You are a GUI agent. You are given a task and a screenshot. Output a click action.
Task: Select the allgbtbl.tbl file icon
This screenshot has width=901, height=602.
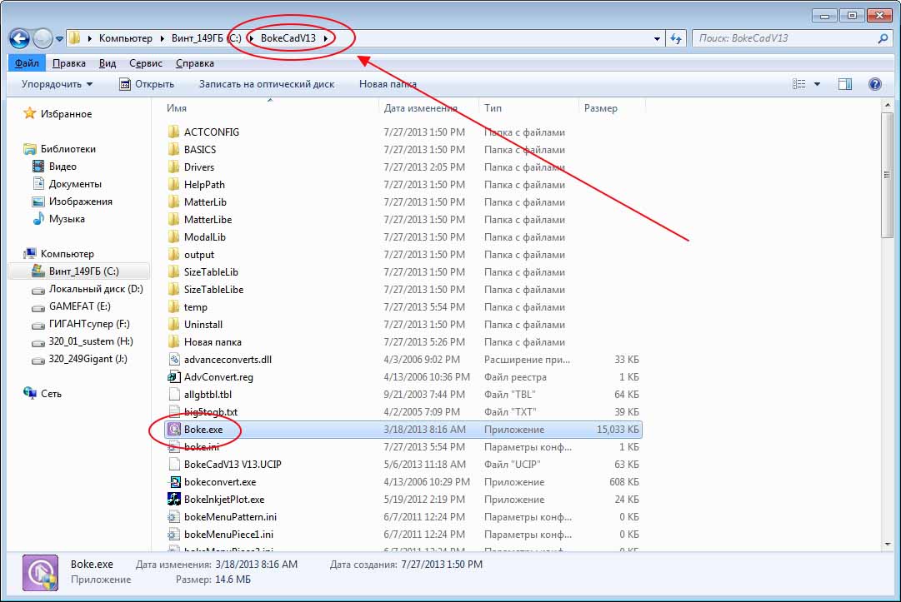[174, 395]
